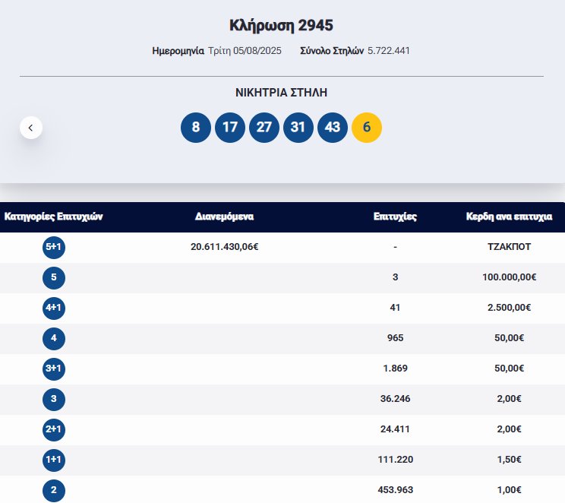Select the 5+1 category badge
The height and width of the screenshot is (503, 565).
click(54, 247)
